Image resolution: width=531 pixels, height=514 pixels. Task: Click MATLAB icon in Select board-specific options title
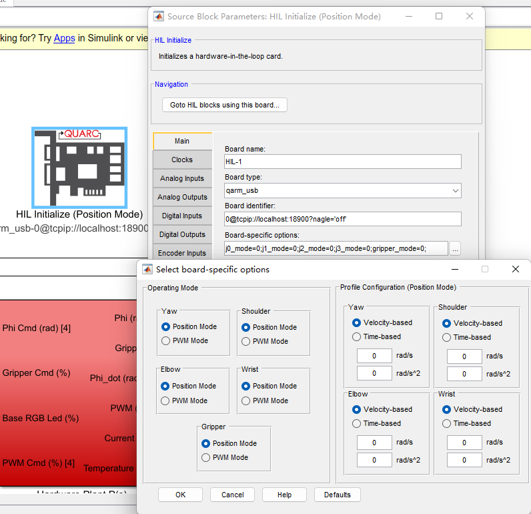click(147, 270)
